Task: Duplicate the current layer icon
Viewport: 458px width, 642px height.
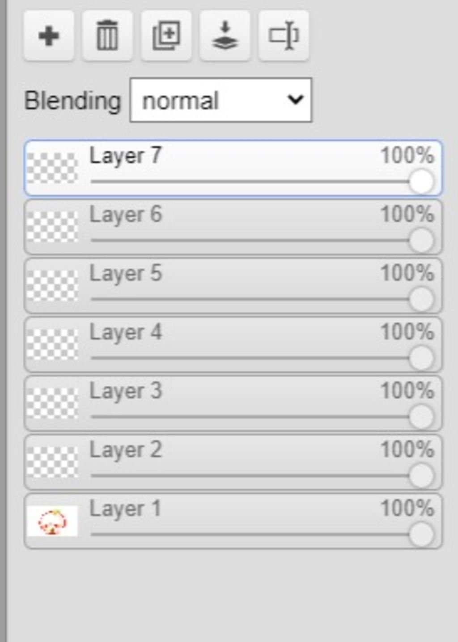Action: coord(166,35)
